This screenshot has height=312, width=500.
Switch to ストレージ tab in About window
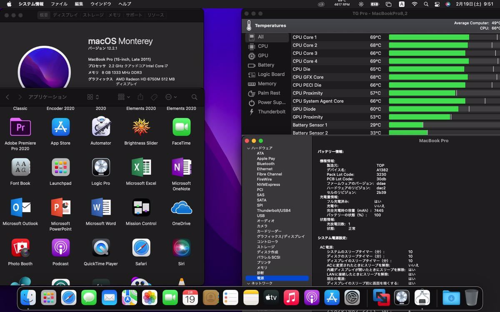point(94,15)
